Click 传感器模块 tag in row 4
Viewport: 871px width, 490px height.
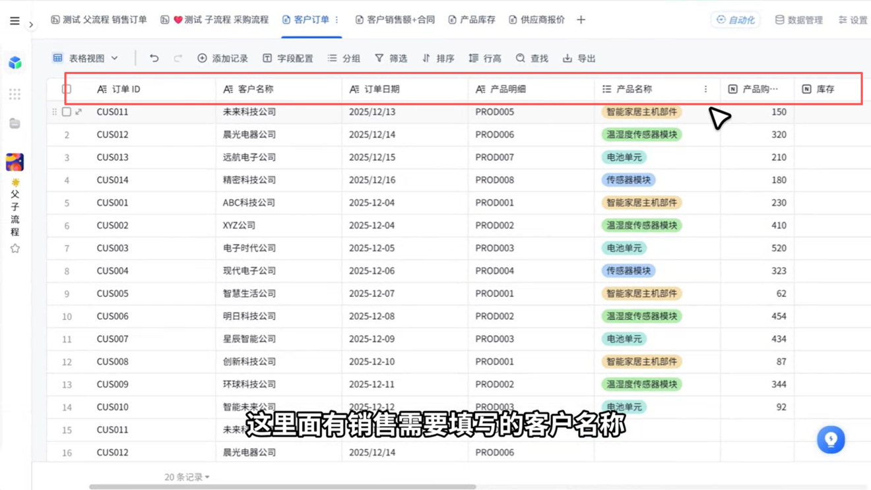coord(628,180)
